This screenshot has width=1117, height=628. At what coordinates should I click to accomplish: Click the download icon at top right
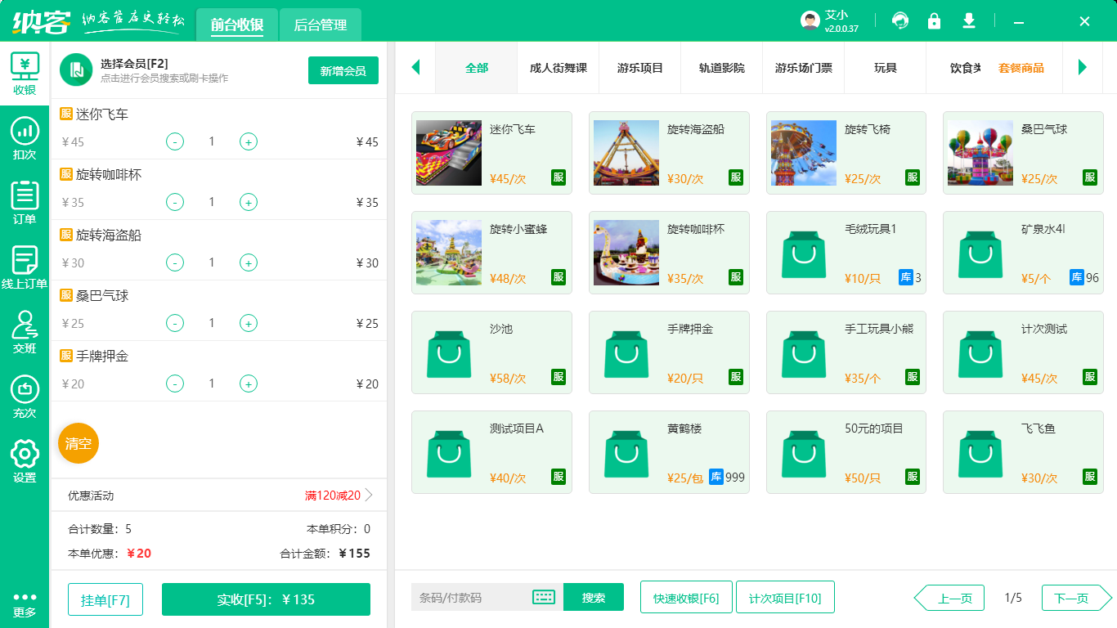(x=968, y=20)
